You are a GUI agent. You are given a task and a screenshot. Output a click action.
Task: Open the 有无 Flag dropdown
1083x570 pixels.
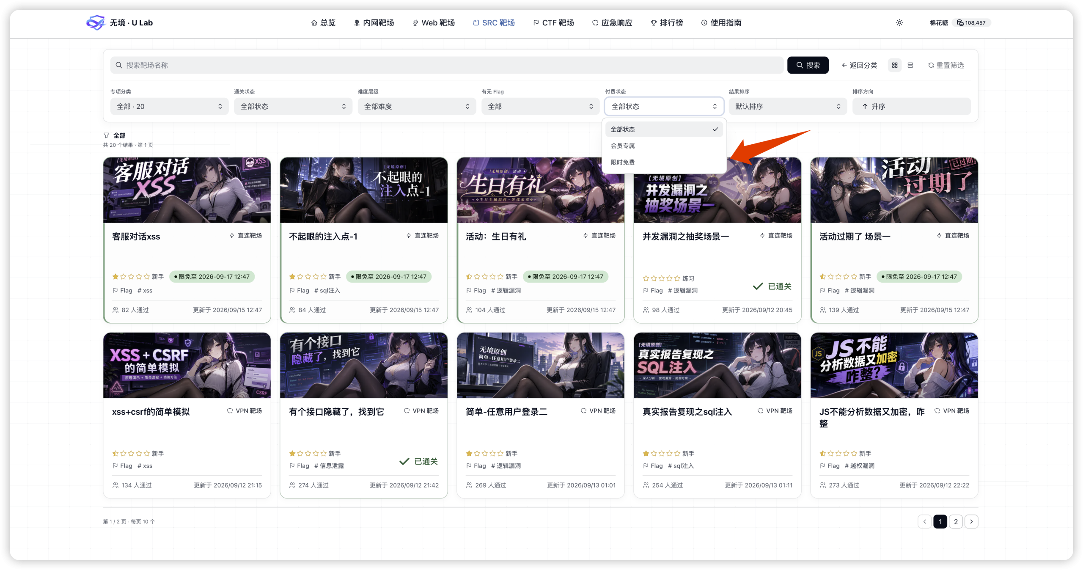[540, 107]
